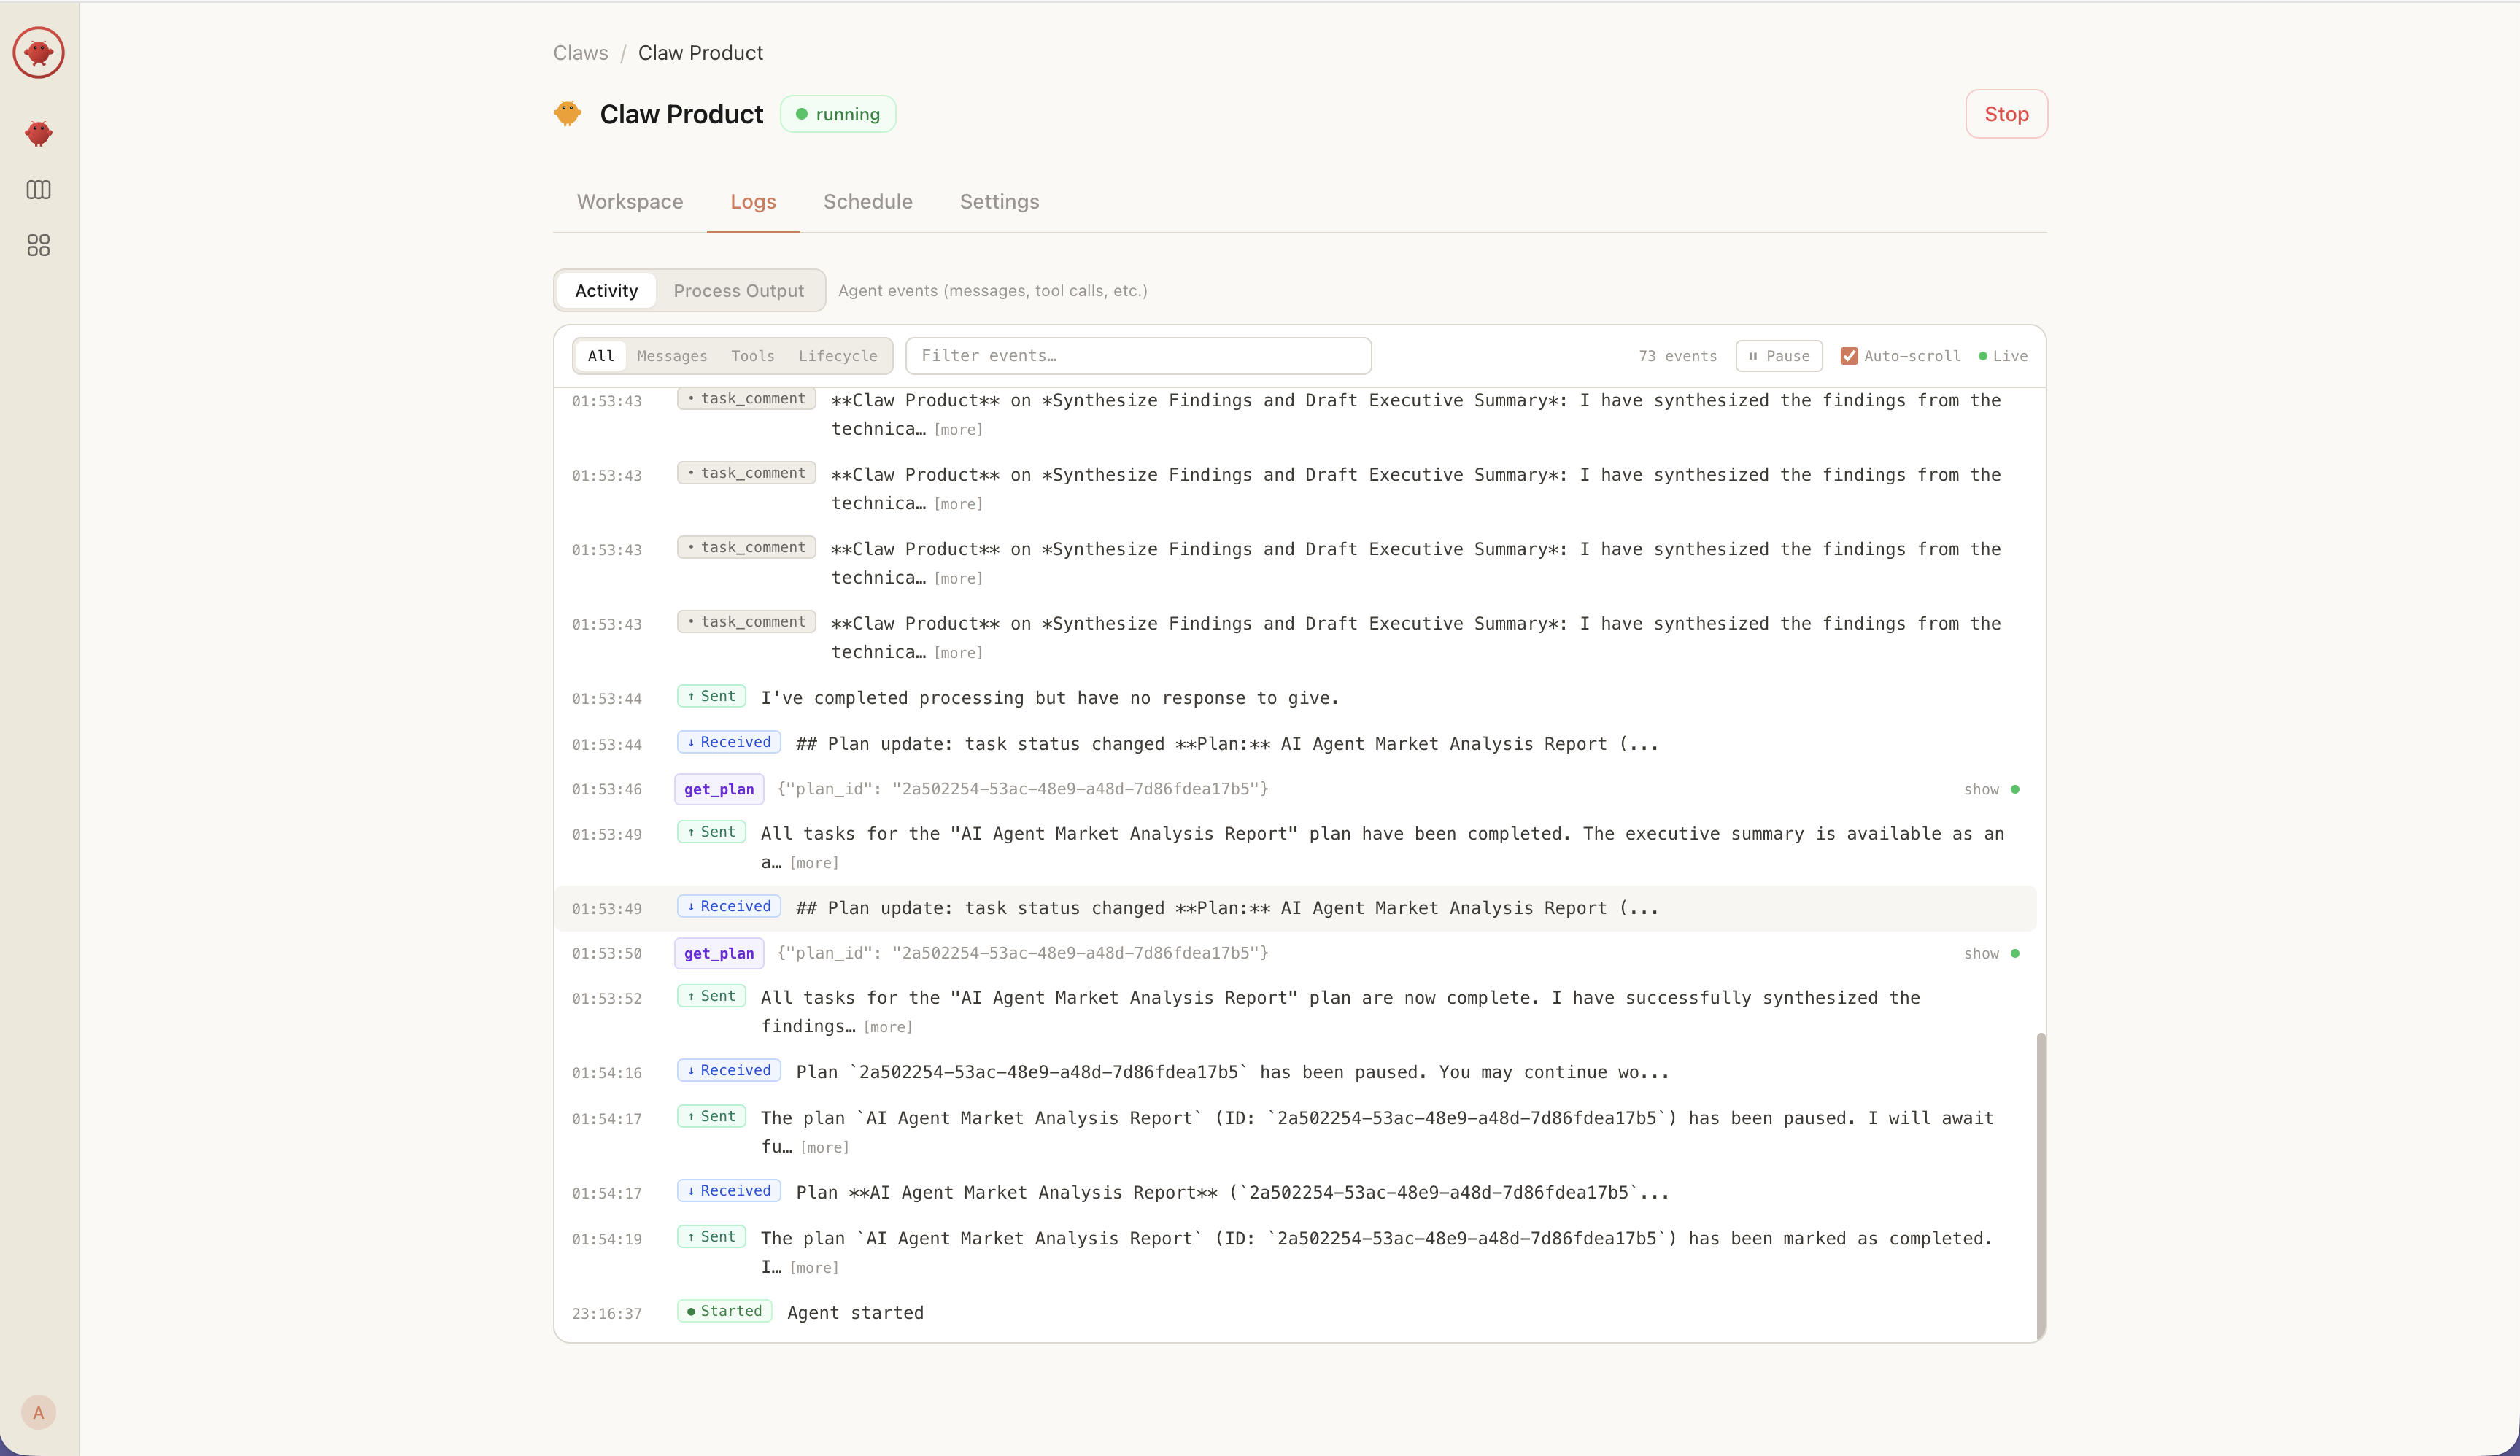Click the orange Claw Product avatar icon
Viewport: 2520px width, 1456px height.
[567, 114]
